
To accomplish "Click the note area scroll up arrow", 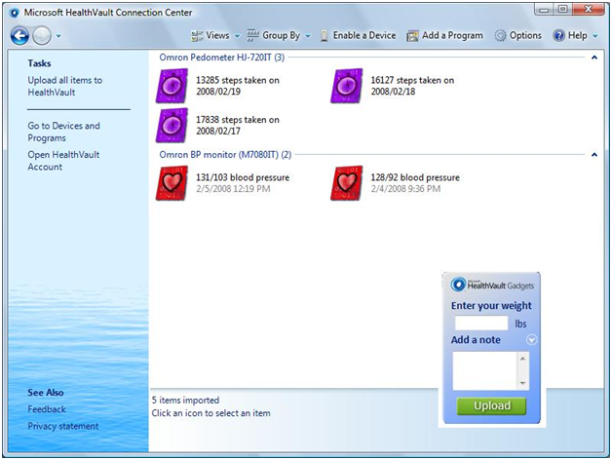I will tap(523, 358).
